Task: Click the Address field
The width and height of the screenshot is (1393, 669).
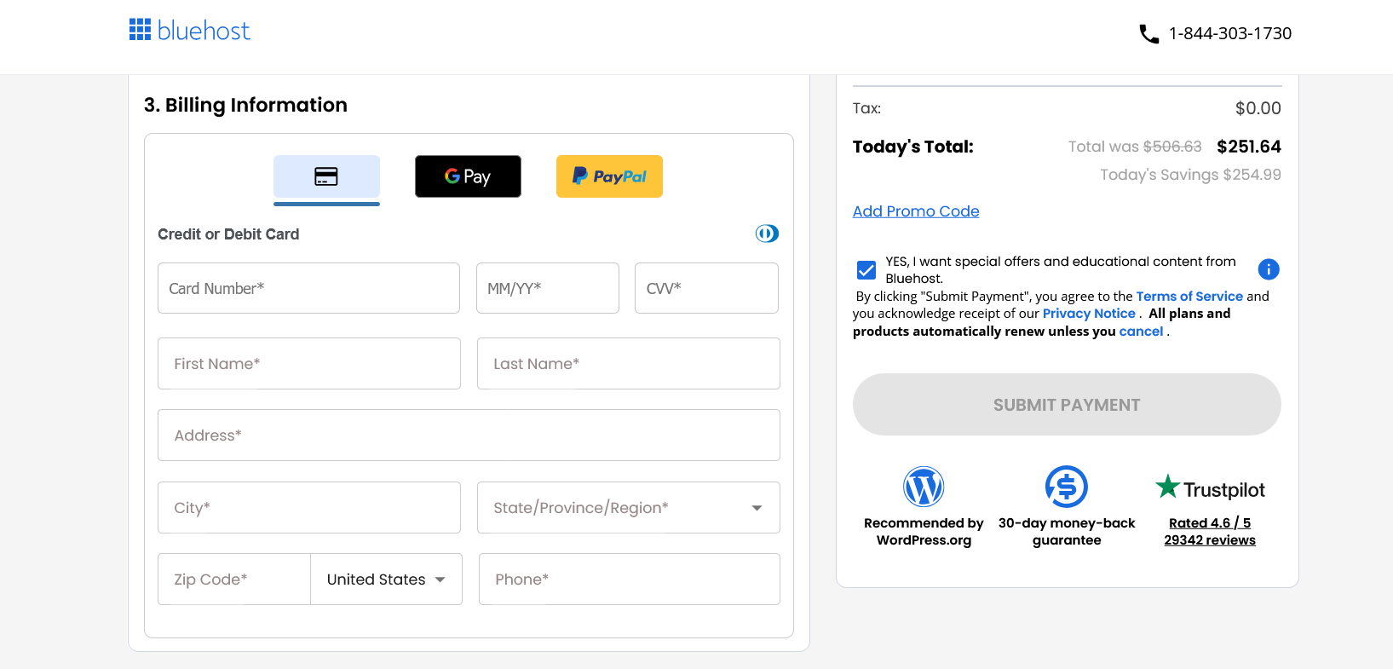Action: [469, 435]
